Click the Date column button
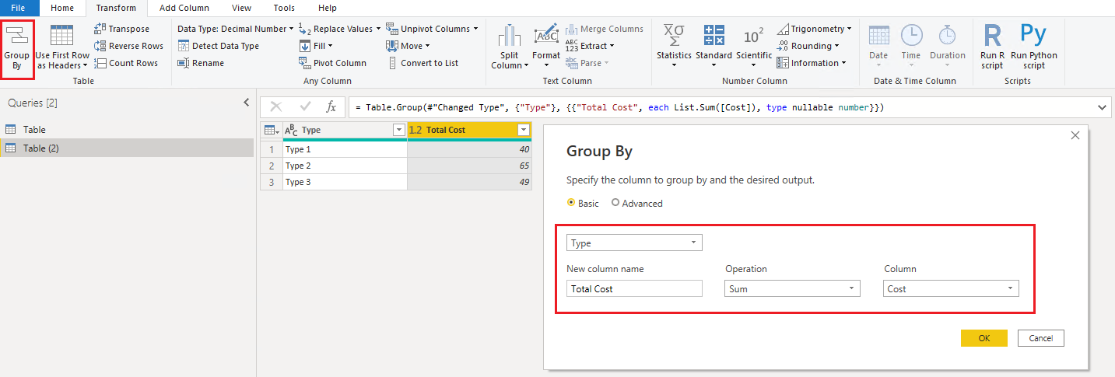Screen dimensions: 1115x377 pos(878,48)
